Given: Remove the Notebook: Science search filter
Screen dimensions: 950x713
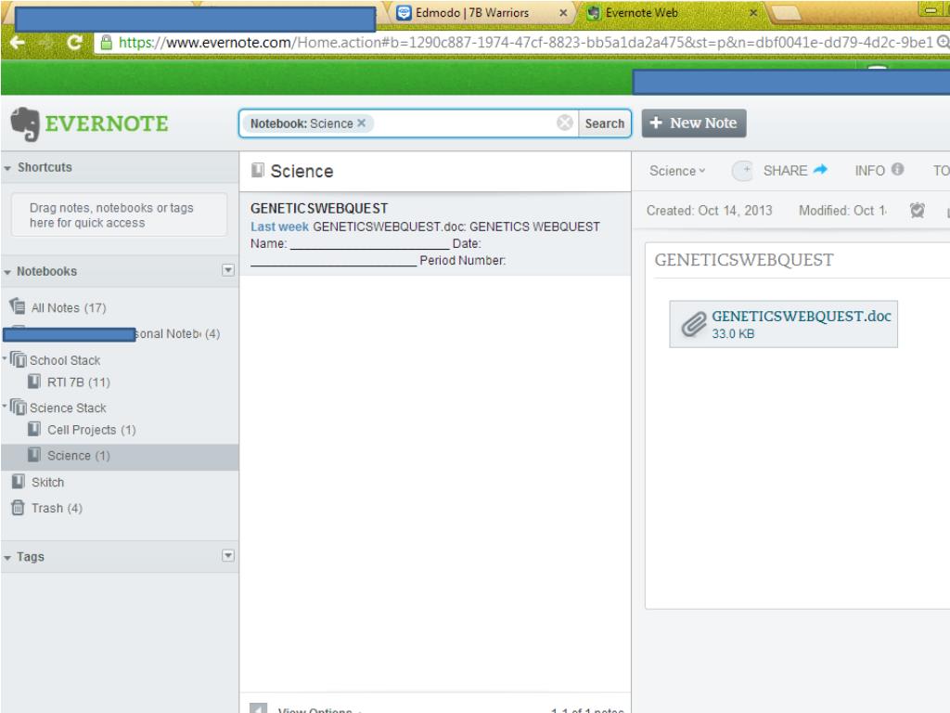Looking at the screenshot, I should point(362,123).
